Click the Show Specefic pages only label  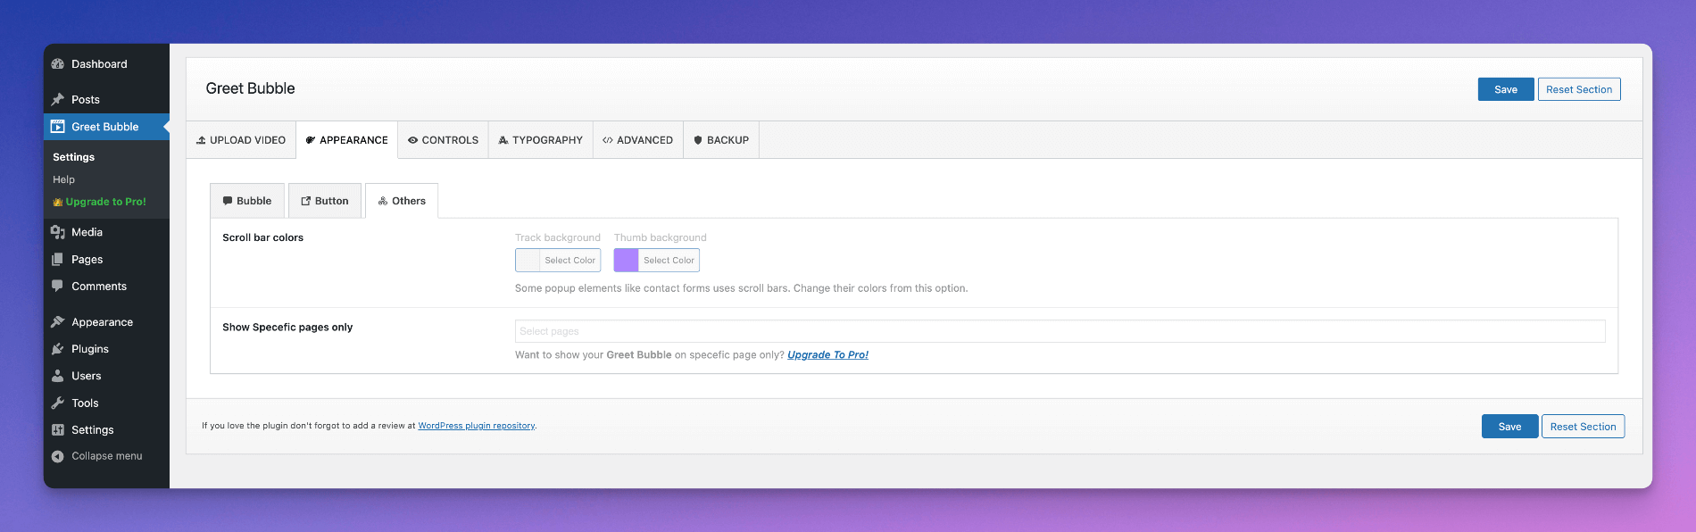click(287, 328)
